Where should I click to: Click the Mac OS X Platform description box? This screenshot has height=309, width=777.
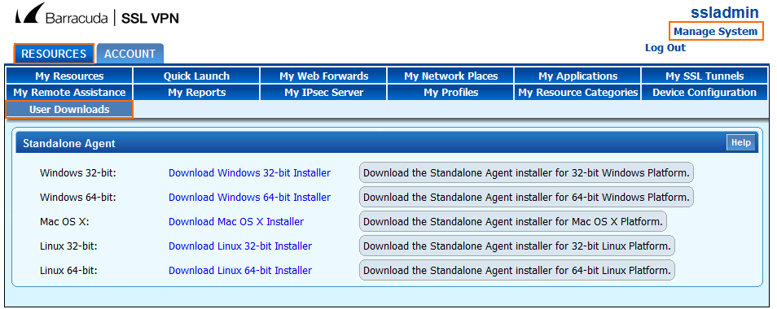[x=513, y=221]
